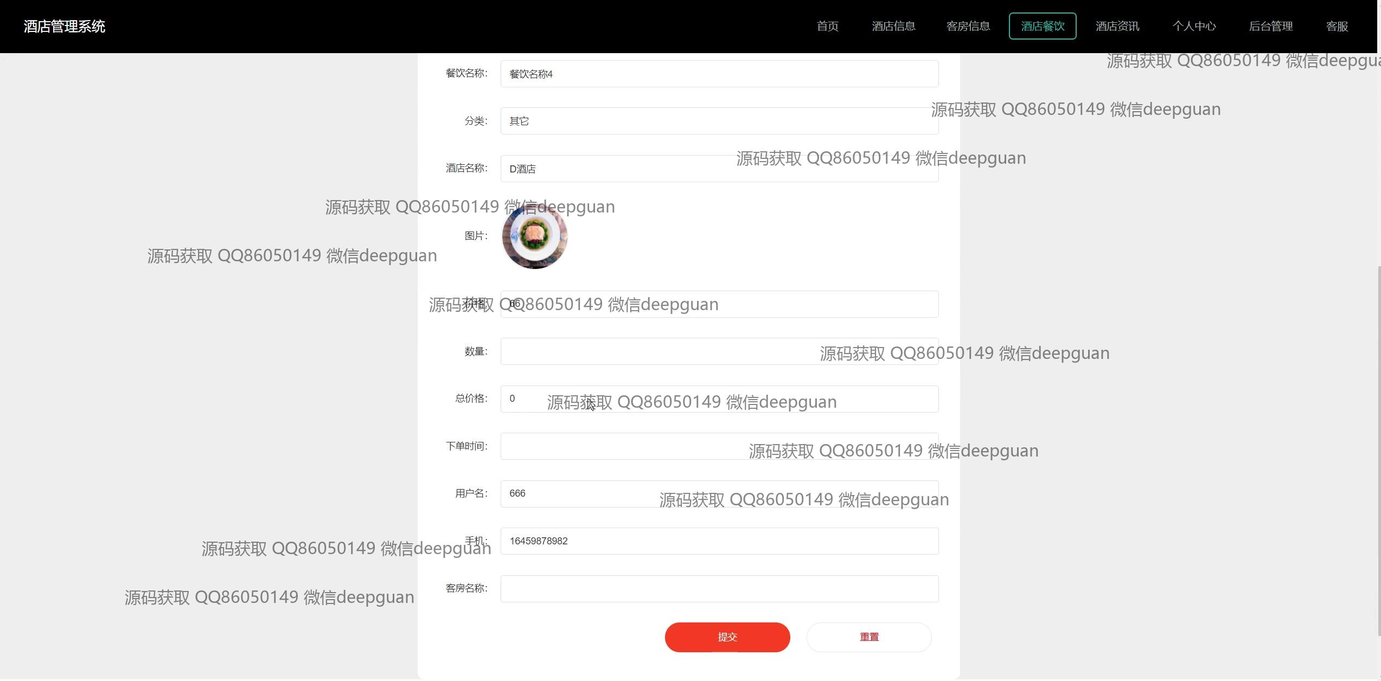
Task: Click the 客服 navigation link
Action: [x=1337, y=26]
